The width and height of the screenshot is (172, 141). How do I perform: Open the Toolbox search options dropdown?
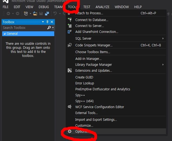click(53, 27)
